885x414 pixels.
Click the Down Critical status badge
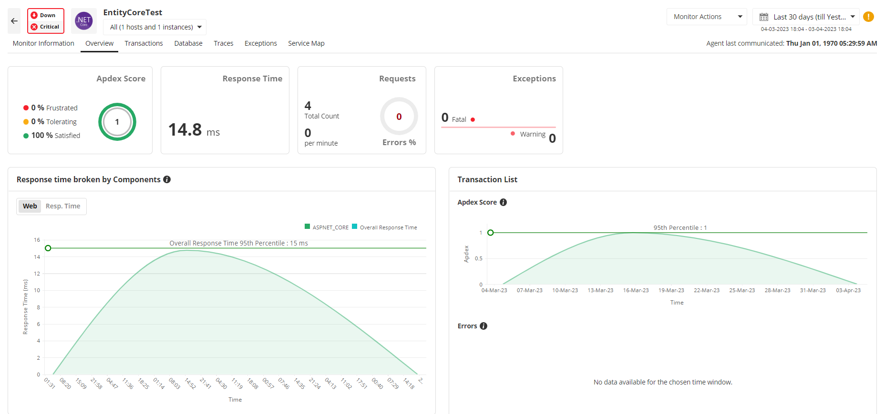tap(46, 21)
